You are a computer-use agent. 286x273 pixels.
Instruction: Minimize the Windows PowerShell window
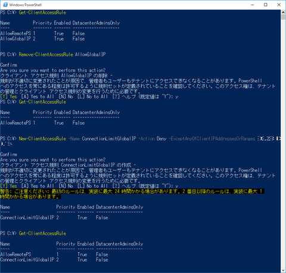tap(253, 5)
